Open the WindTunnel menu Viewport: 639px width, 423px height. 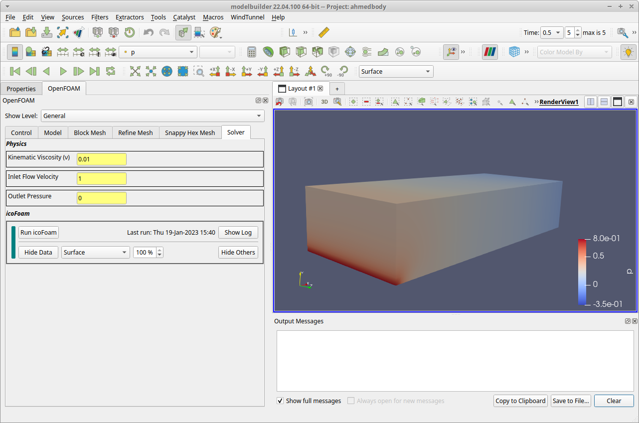point(247,17)
